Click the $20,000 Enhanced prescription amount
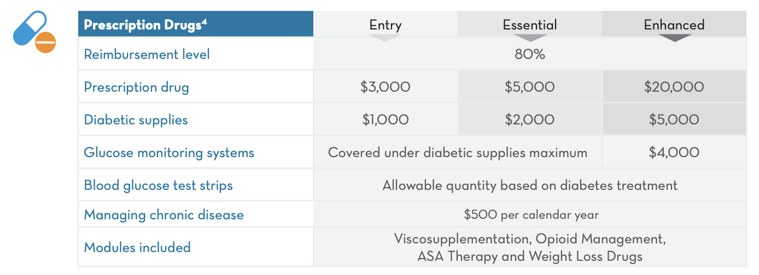Image resolution: width=759 pixels, height=275 pixels. (674, 87)
